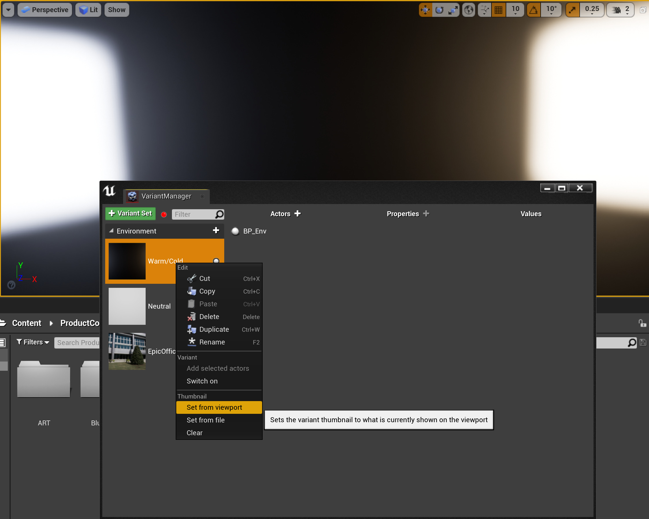Image resolution: width=649 pixels, height=519 pixels.
Task: Open the viewport options dropdown arrow
Action: click(x=8, y=10)
